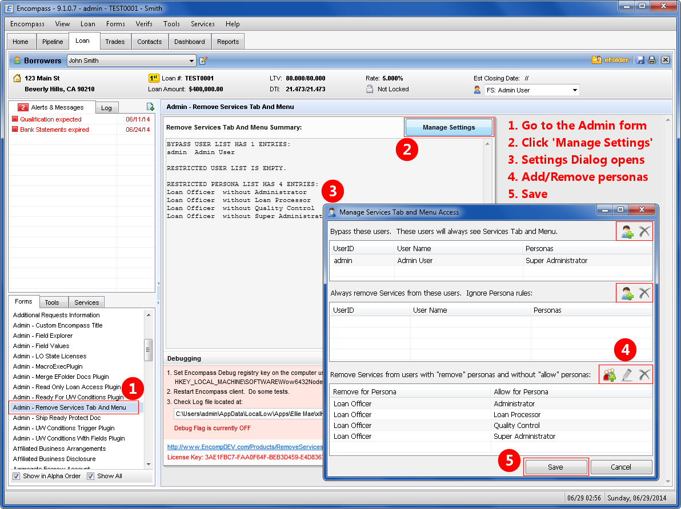Click the house icon beside 123 Main St
The width and height of the screenshot is (681, 509).
click(17, 78)
